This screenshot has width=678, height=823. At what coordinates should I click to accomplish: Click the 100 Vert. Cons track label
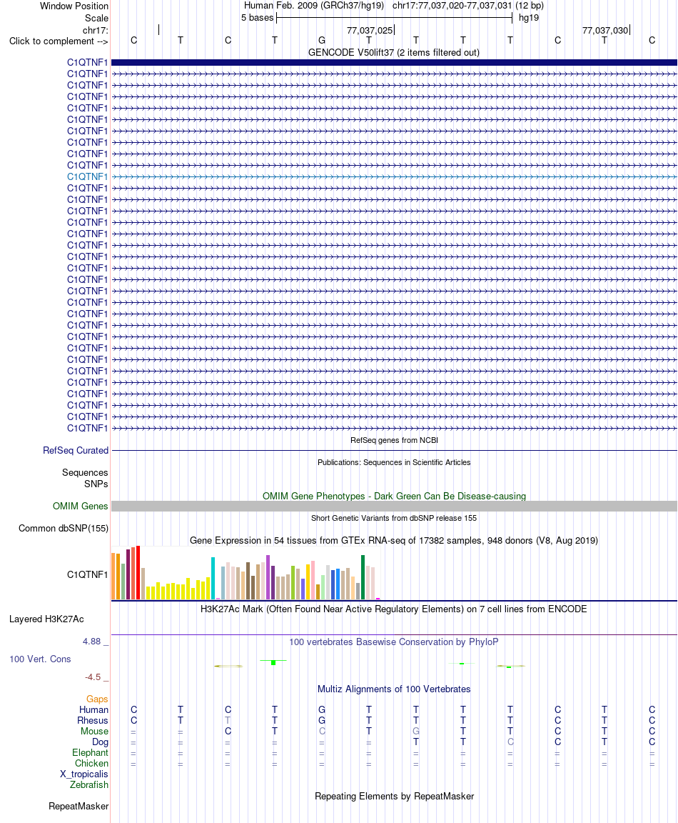[40, 659]
